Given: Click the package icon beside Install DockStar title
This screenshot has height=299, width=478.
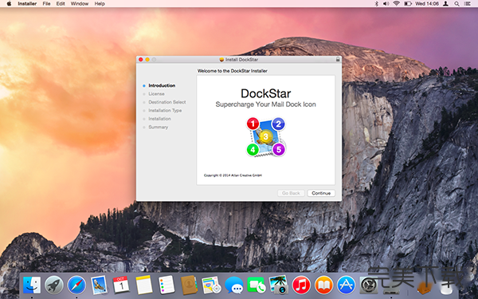Looking at the screenshot, I should 221,60.
